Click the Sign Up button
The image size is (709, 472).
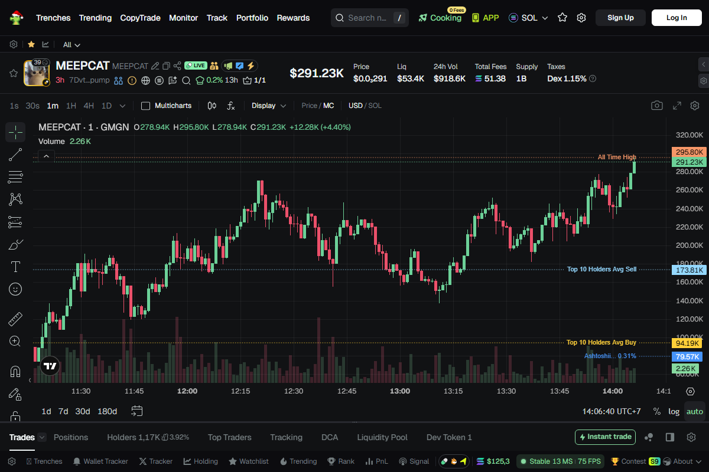tap(620, 18)
